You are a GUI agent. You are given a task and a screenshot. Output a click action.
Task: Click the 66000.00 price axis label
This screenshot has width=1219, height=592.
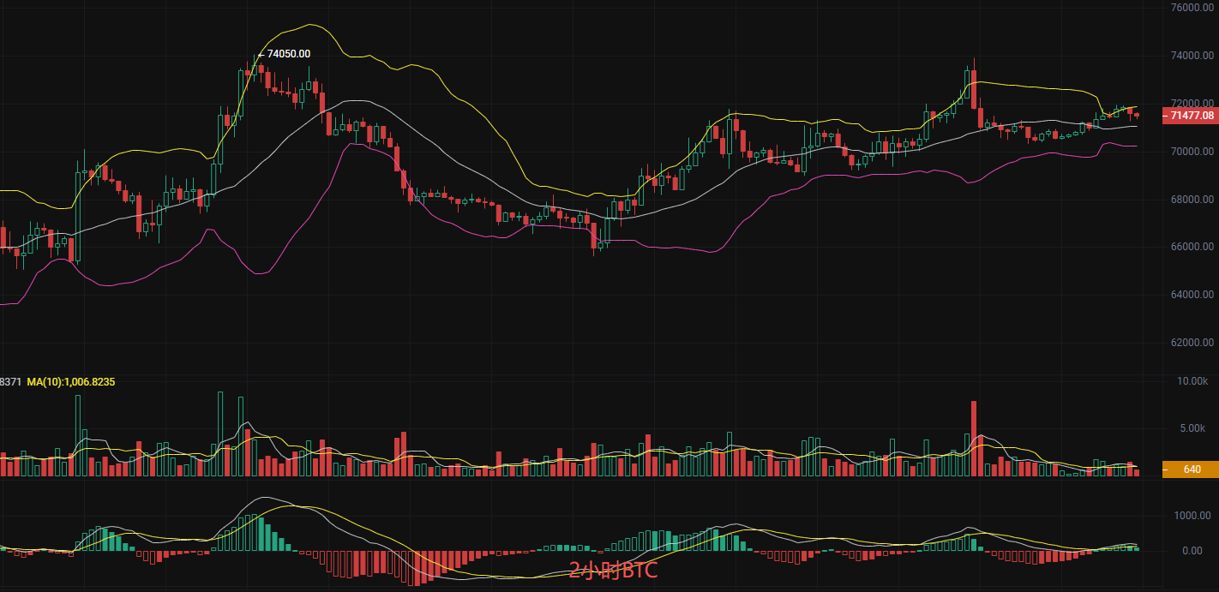[x=1192, y=247]
